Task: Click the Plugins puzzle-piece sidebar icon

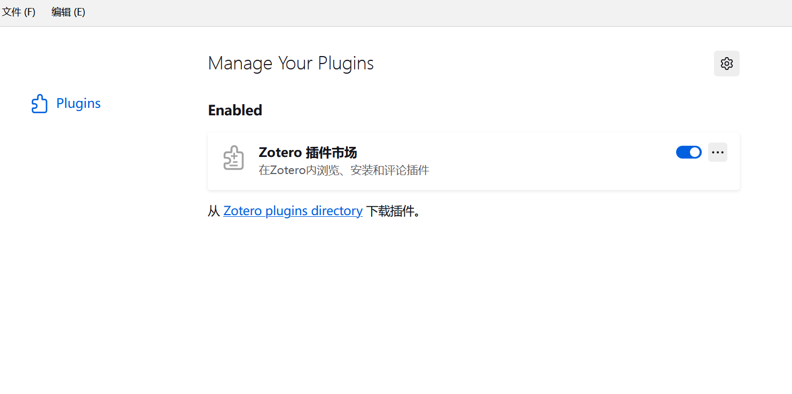Action: click(x=40, y=104)
